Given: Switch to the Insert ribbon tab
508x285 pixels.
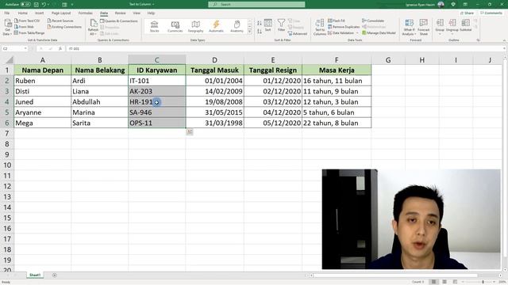Looking at the screenshot, I should pyautogui.click(x=39, y=13).
